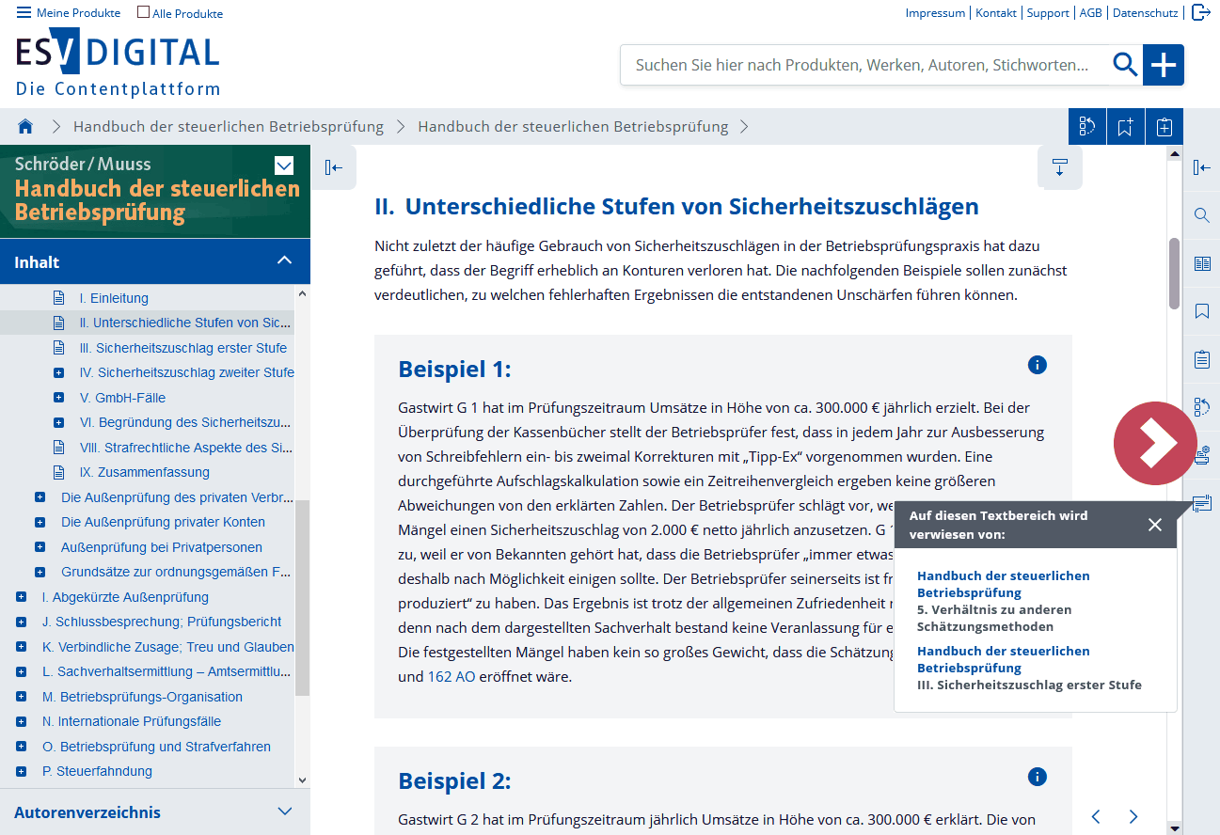Open the references icon in right sidebar
This screenshot has height=835, width=1220.
coord(1202,504)
